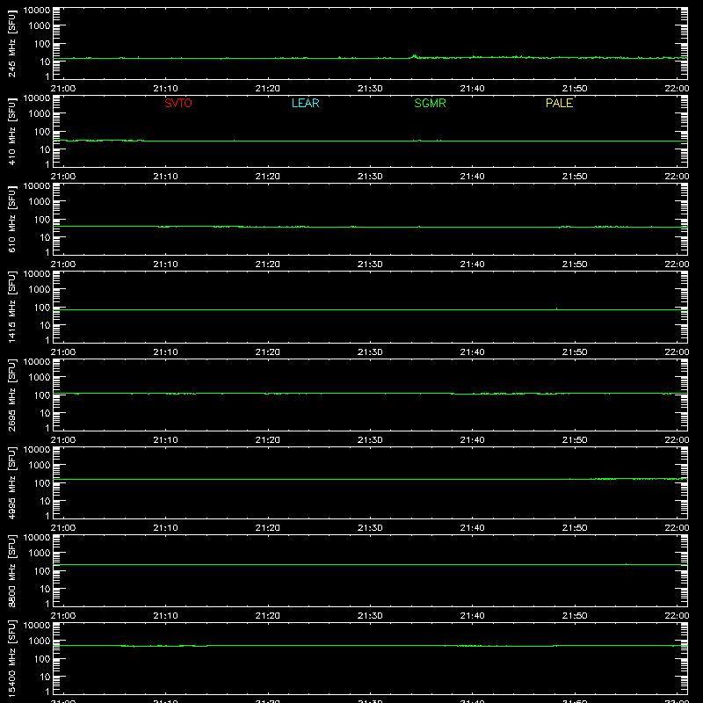The image size is (703, 703).
Task: Click 21:10 label under 410 MHz plot
Action: point(165,177)
